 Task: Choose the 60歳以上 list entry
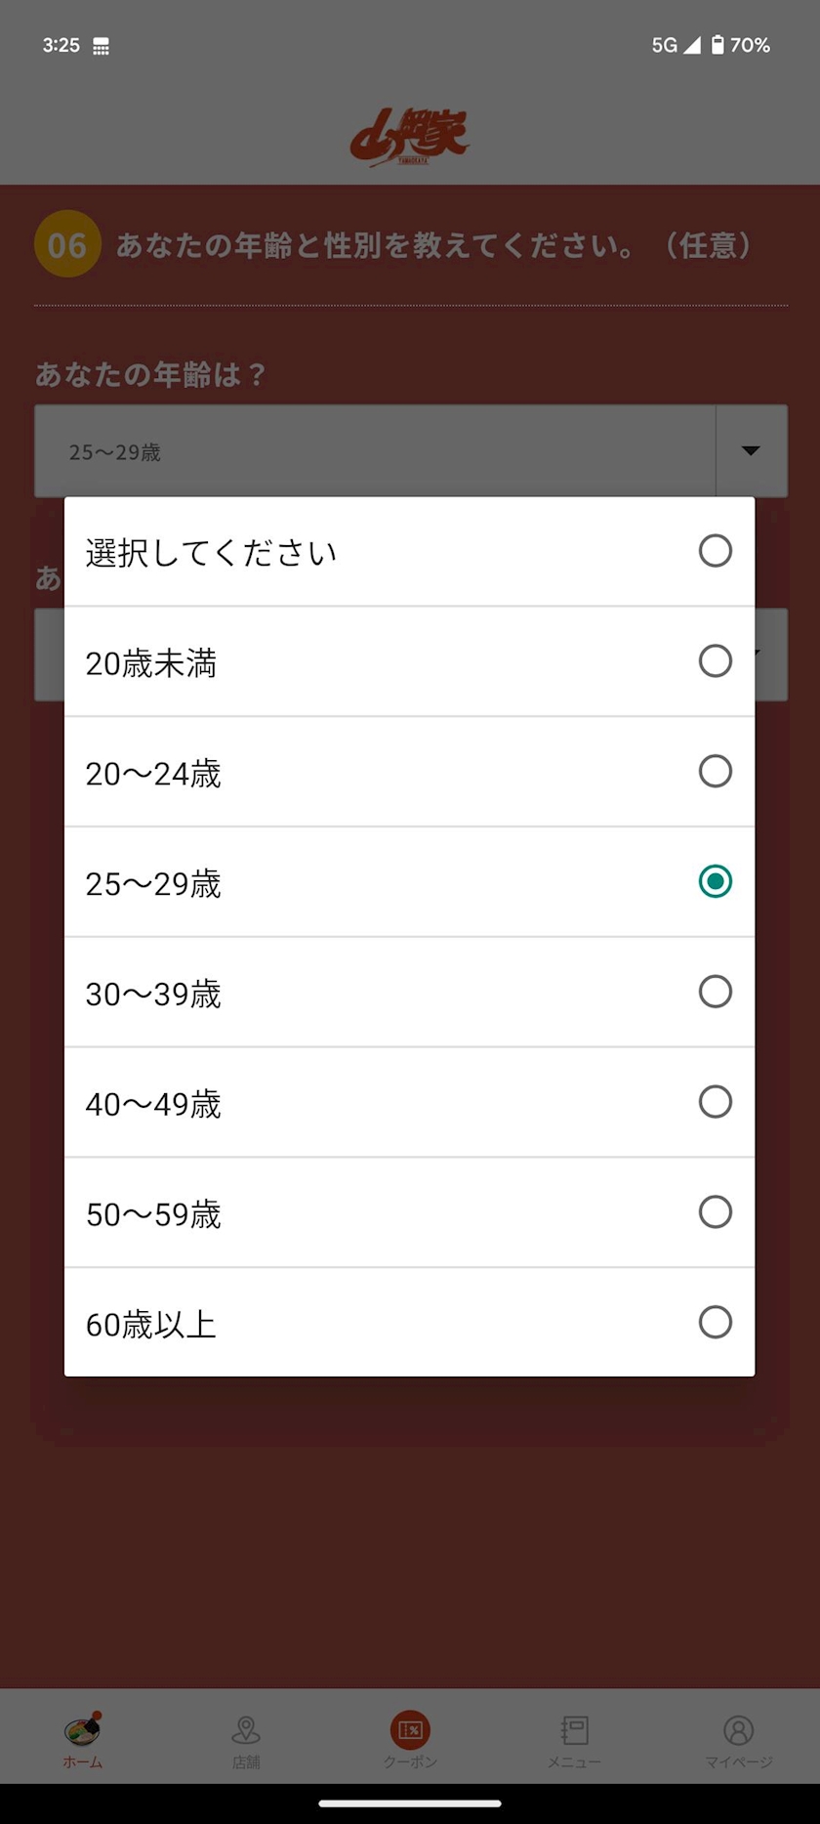click(409, 1324)
